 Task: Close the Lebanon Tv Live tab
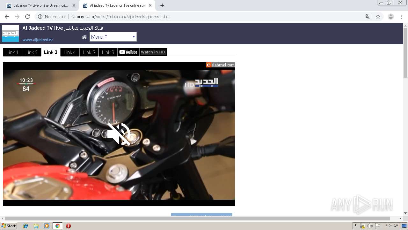[74, 5]
